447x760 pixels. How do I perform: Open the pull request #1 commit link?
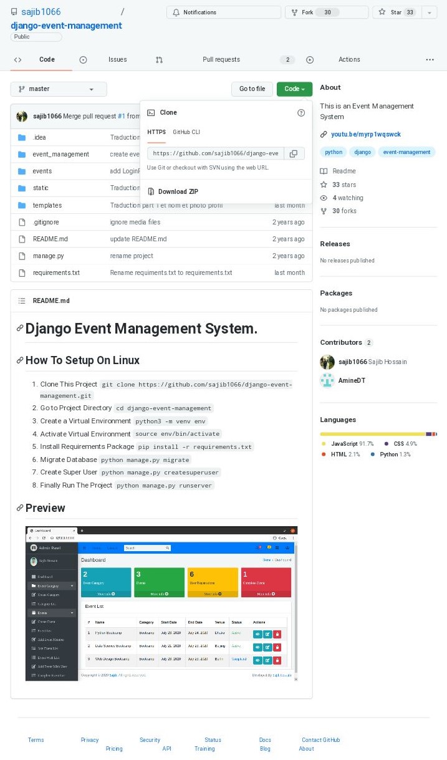pos(121,117)
